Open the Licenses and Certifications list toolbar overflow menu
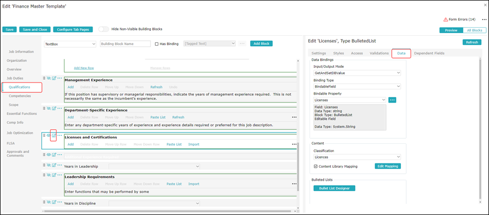The width and height of the screenshot is (489, 215). pos(294,144)
